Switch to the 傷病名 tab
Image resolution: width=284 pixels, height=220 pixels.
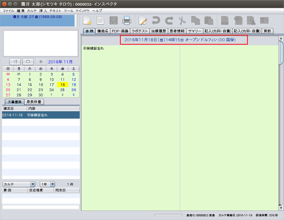click(103, 31)
